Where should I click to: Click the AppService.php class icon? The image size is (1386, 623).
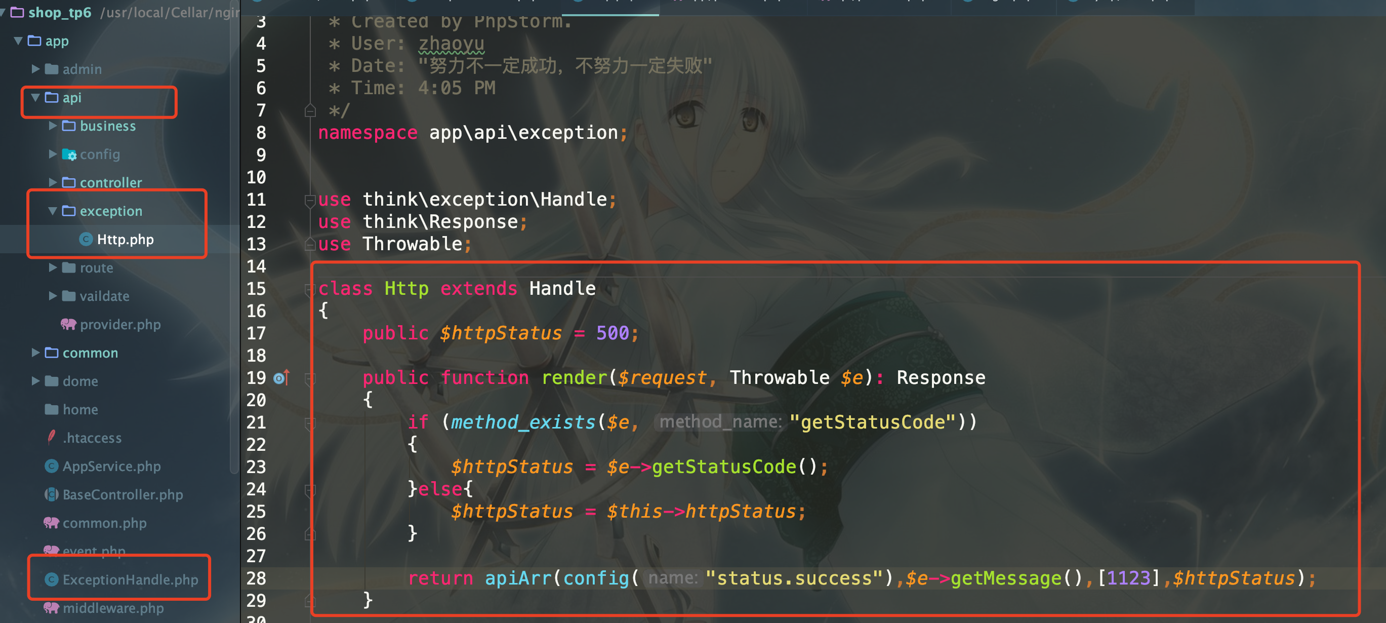coord(52,466)
